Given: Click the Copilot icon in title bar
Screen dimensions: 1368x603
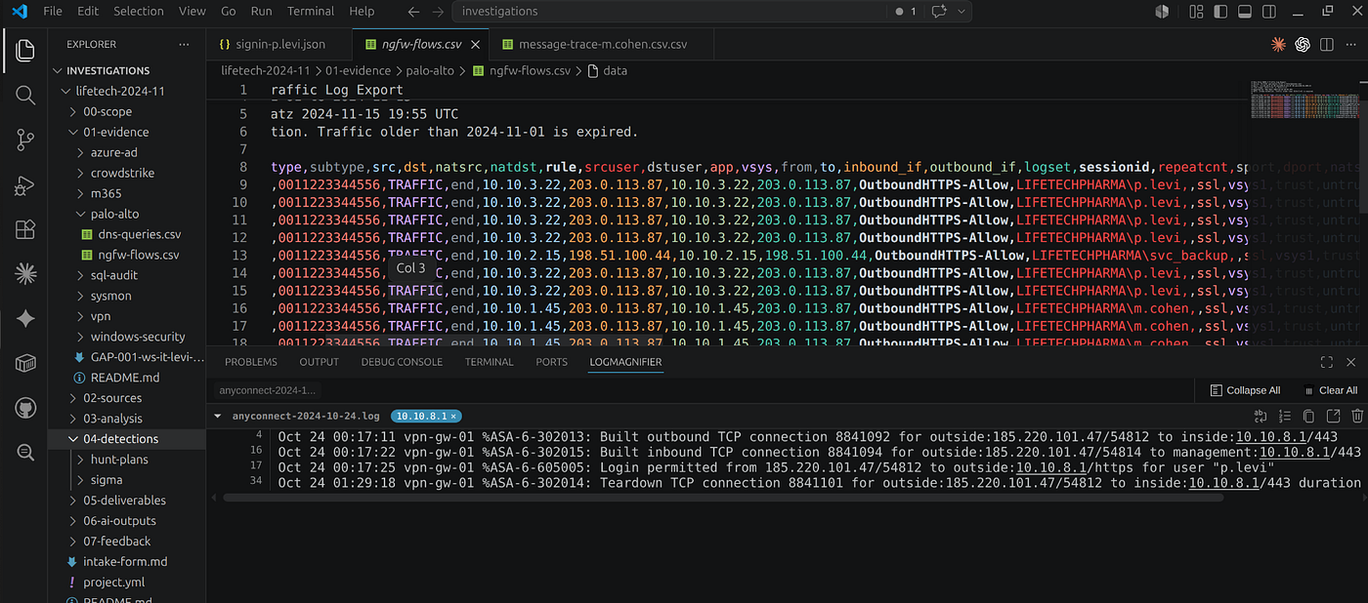Looking at the screenshot, I should (x=1162, y=12).
